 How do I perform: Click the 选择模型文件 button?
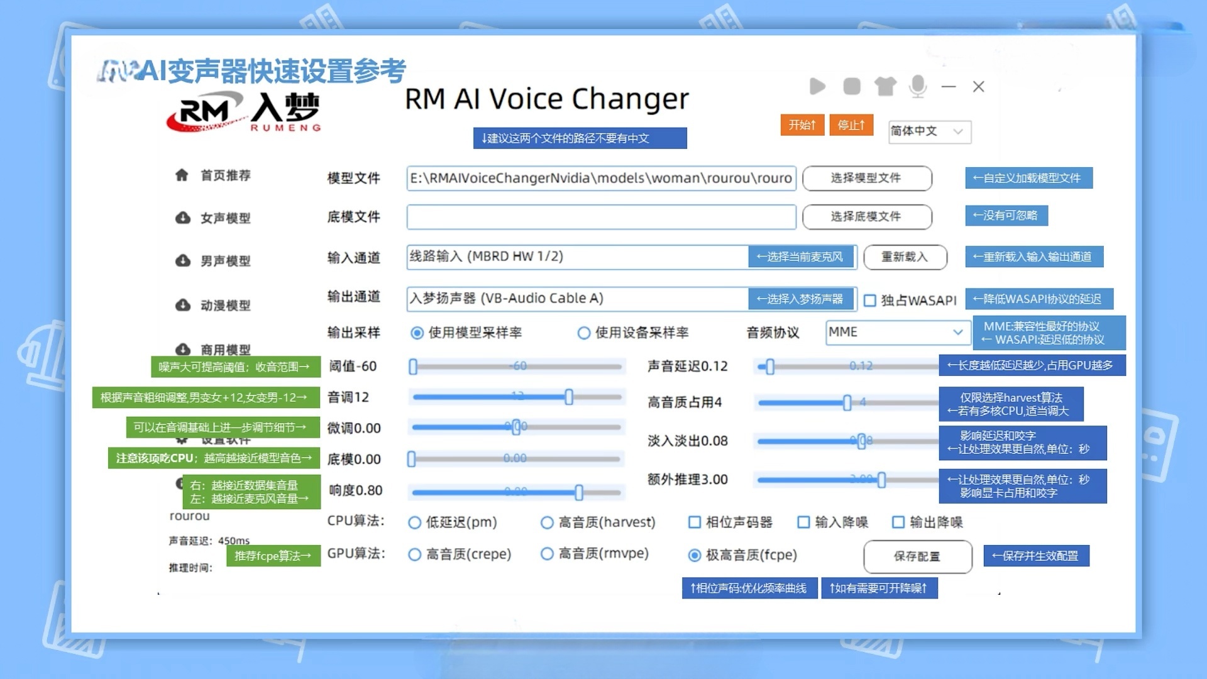867,178
